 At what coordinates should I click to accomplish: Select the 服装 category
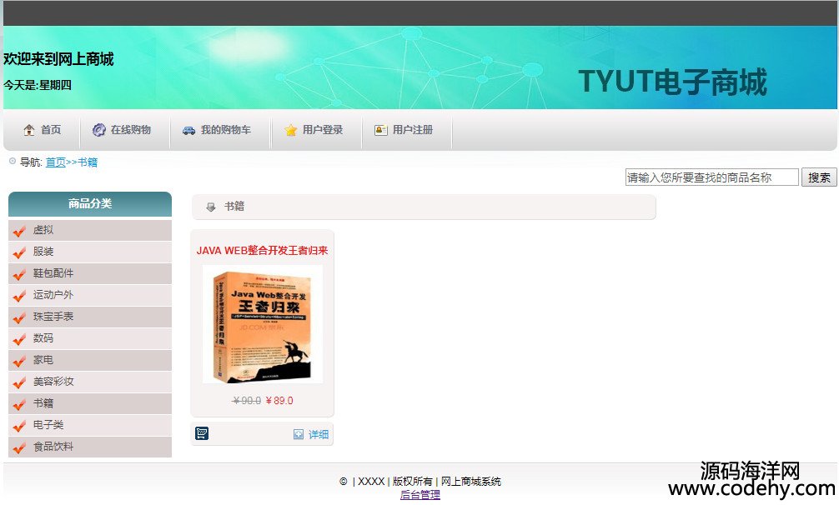click(43, 251)
